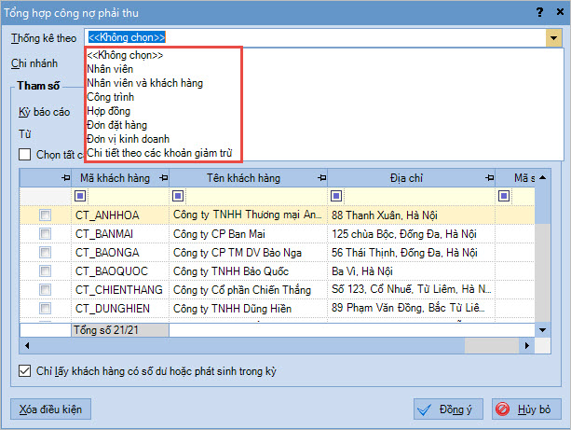Screen dimensions: 571x430
Task: Uncheck Chỉ lấy khách hàng có số dư checkbox
Action: 24,371
